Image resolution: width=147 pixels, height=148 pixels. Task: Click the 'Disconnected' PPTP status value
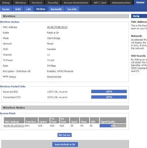click(x=54, y=77)
